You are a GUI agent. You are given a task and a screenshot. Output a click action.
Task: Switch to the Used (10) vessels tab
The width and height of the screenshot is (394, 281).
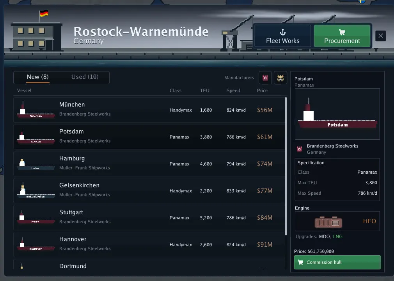click(85, 77)
